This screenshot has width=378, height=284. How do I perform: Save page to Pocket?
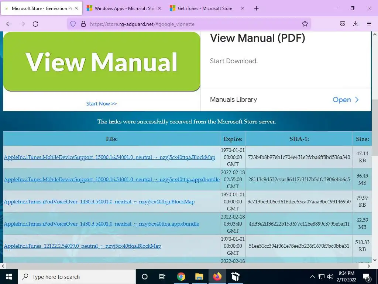[x=342, y=24]
